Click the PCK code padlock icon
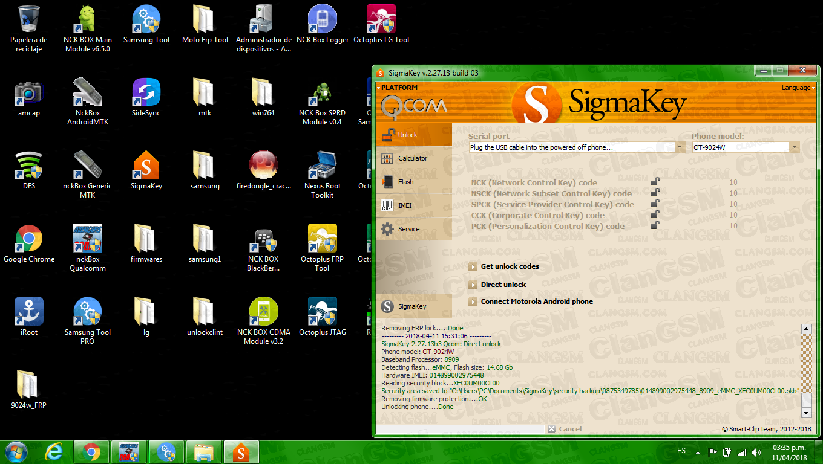 [654, 225]
